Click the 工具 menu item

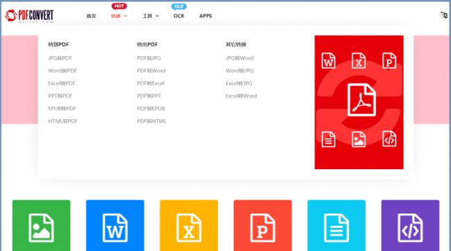click(x=147, y=16)
